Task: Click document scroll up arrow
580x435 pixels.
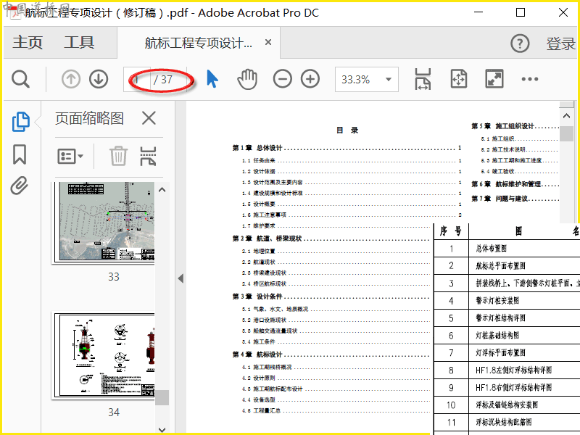Action: coord(566,116)
